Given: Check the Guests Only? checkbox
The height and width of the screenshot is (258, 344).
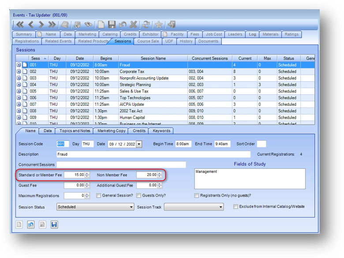Looking at the screenshot, I should [138, 195].
